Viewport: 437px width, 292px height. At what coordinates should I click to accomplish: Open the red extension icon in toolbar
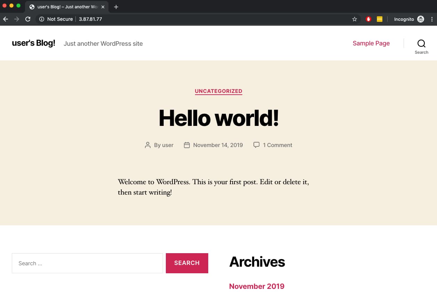369,19
